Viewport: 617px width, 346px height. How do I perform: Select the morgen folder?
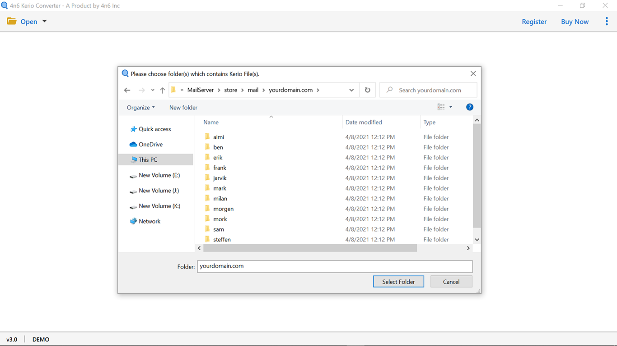(224, 209)
